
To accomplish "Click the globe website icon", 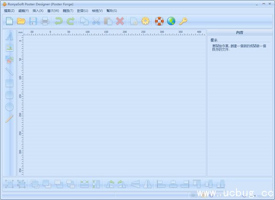I will pos(171,21).
